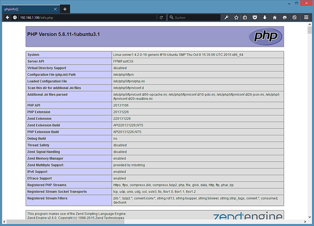314x226 pixels.
Task: Click the Zend Engine logo
Action: pyautogui.click(x=248, y=216)
